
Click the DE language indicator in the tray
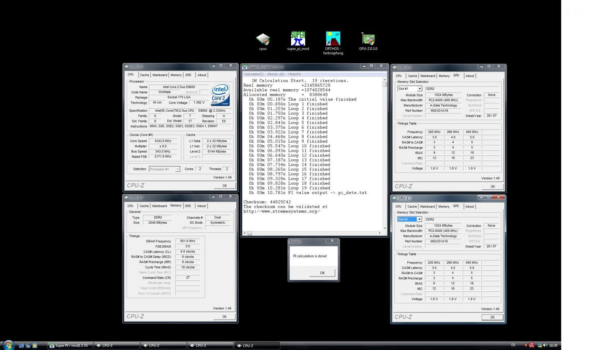[x=513, y=345]
